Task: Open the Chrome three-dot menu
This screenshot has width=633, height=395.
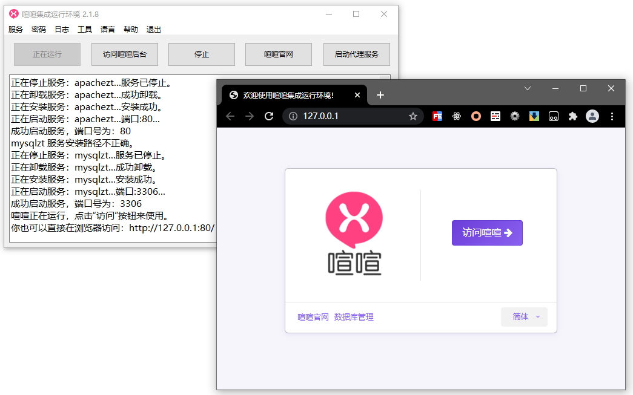Action: 612,116
